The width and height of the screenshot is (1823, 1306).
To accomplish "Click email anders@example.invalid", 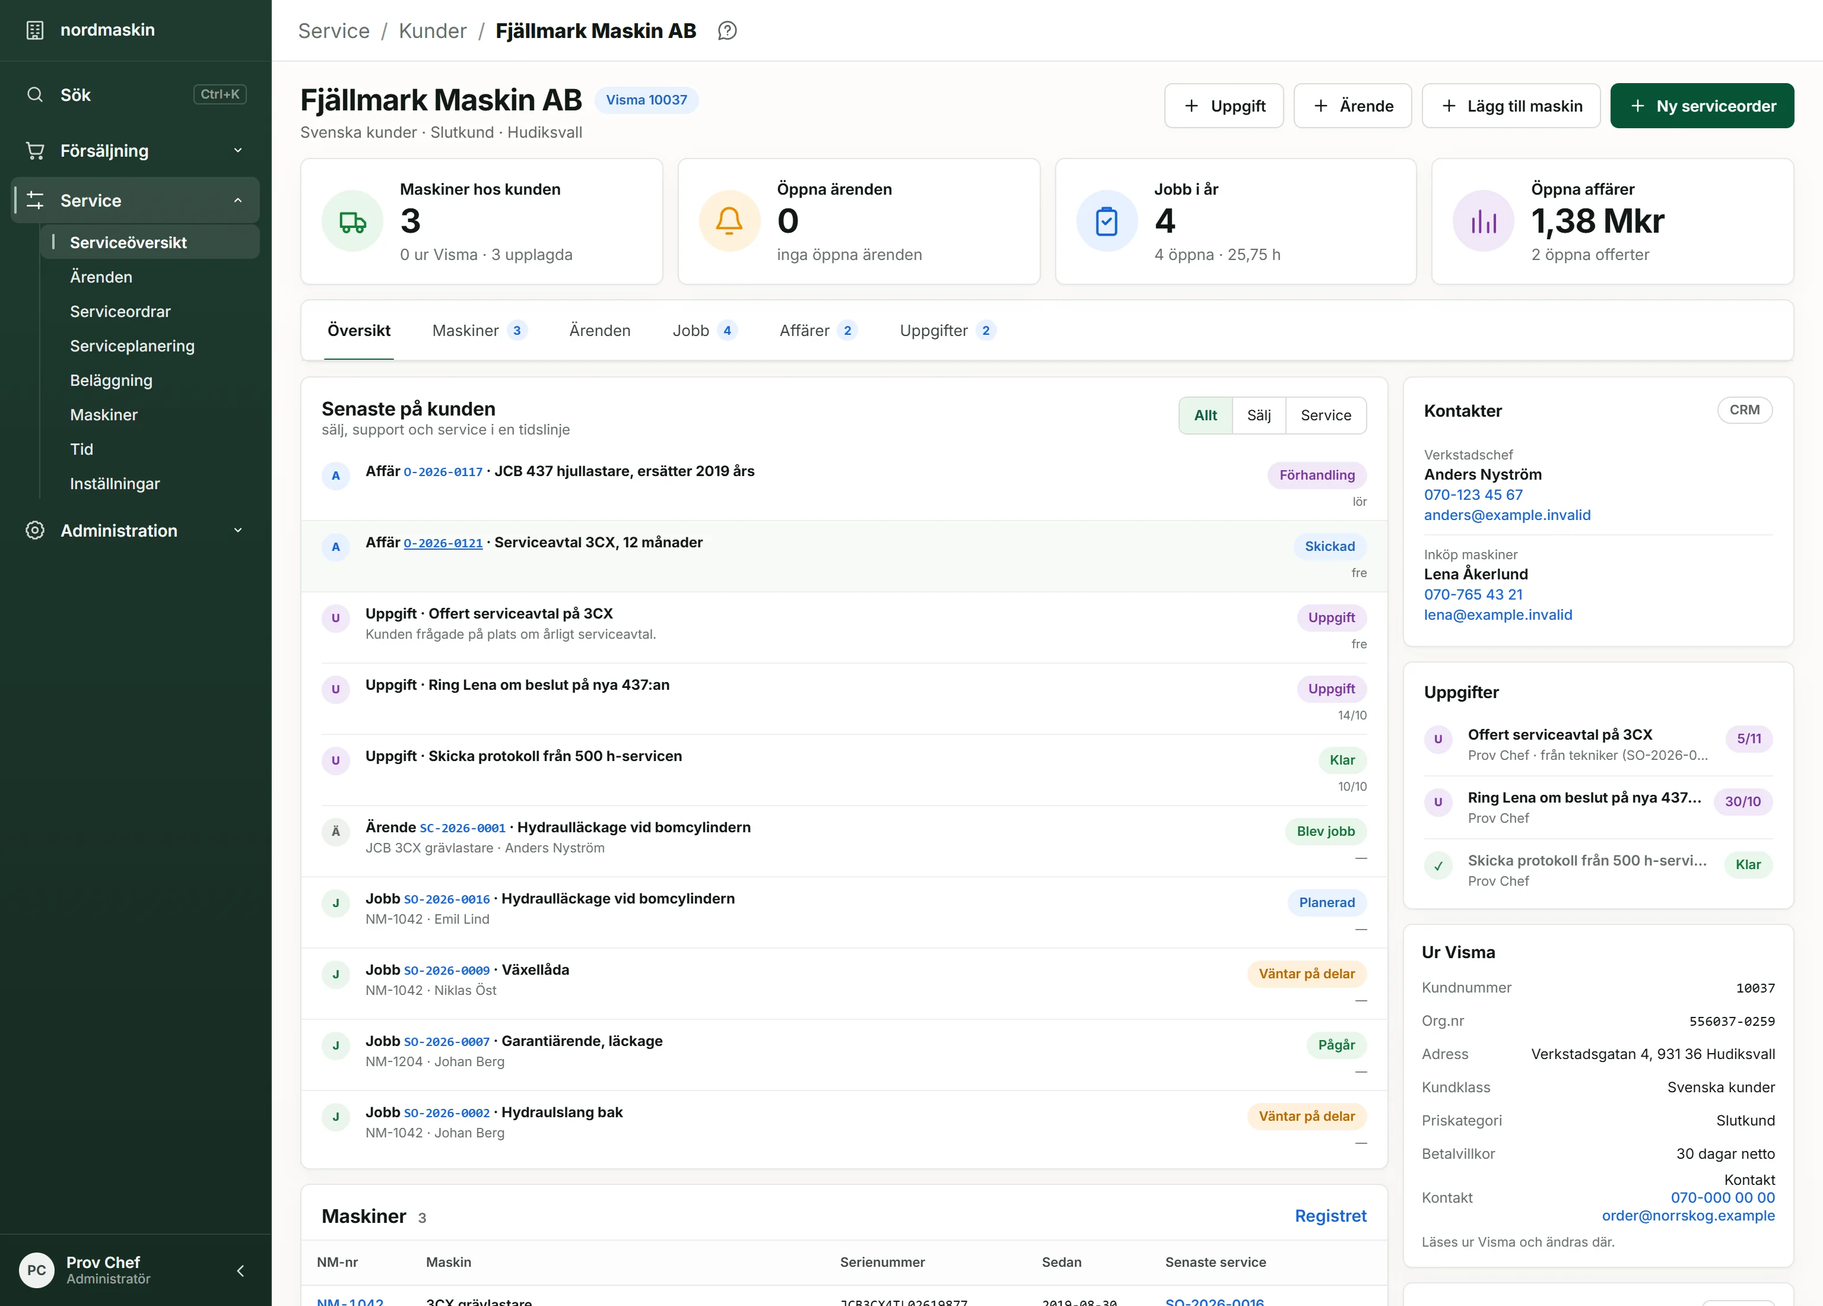I will point(1507,515).
